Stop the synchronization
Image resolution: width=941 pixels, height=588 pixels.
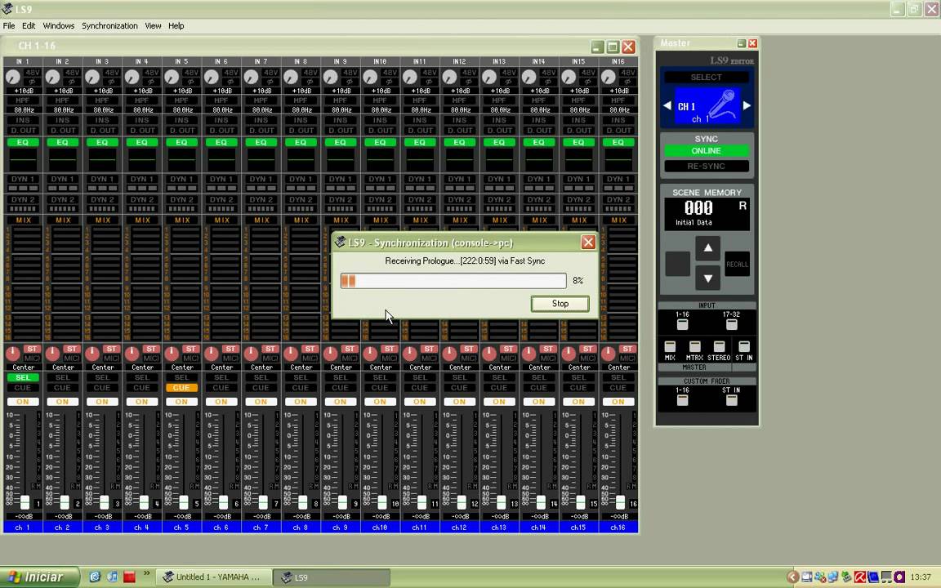coord(560,304)
